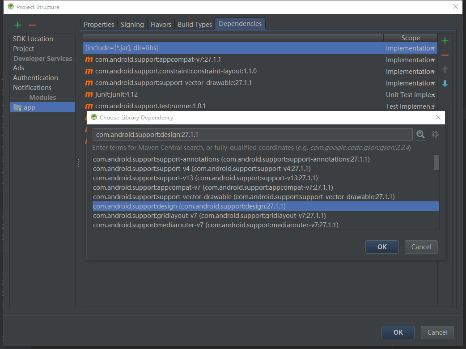Choose gridlayout-v7 in the library list
The height and width of the screenshot is (349, 466).
266,216
